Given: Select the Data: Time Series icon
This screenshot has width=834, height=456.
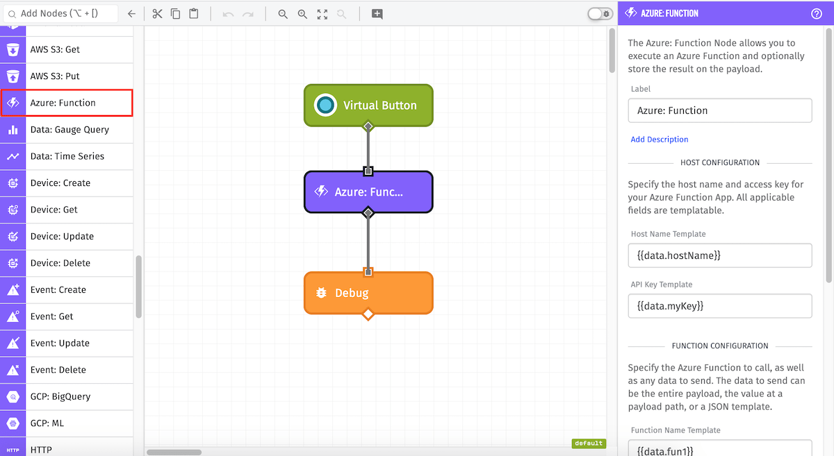Looking at the screenshot, I should 13,156.
